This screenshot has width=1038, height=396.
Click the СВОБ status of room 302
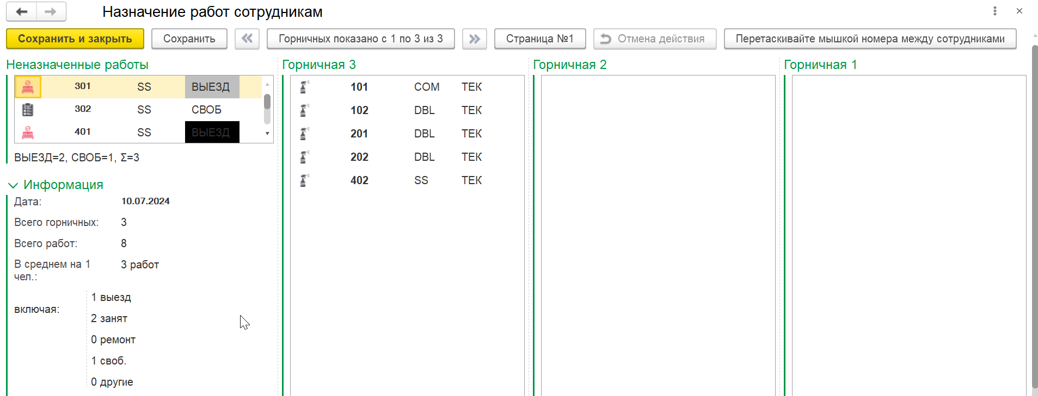pos(206,110)
